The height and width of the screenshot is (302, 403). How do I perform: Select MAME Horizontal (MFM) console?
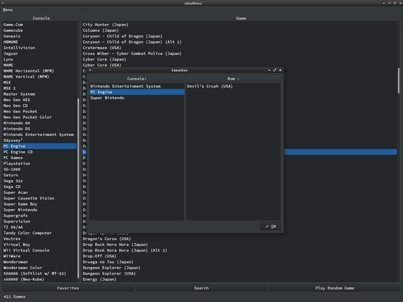pos(40,71)
